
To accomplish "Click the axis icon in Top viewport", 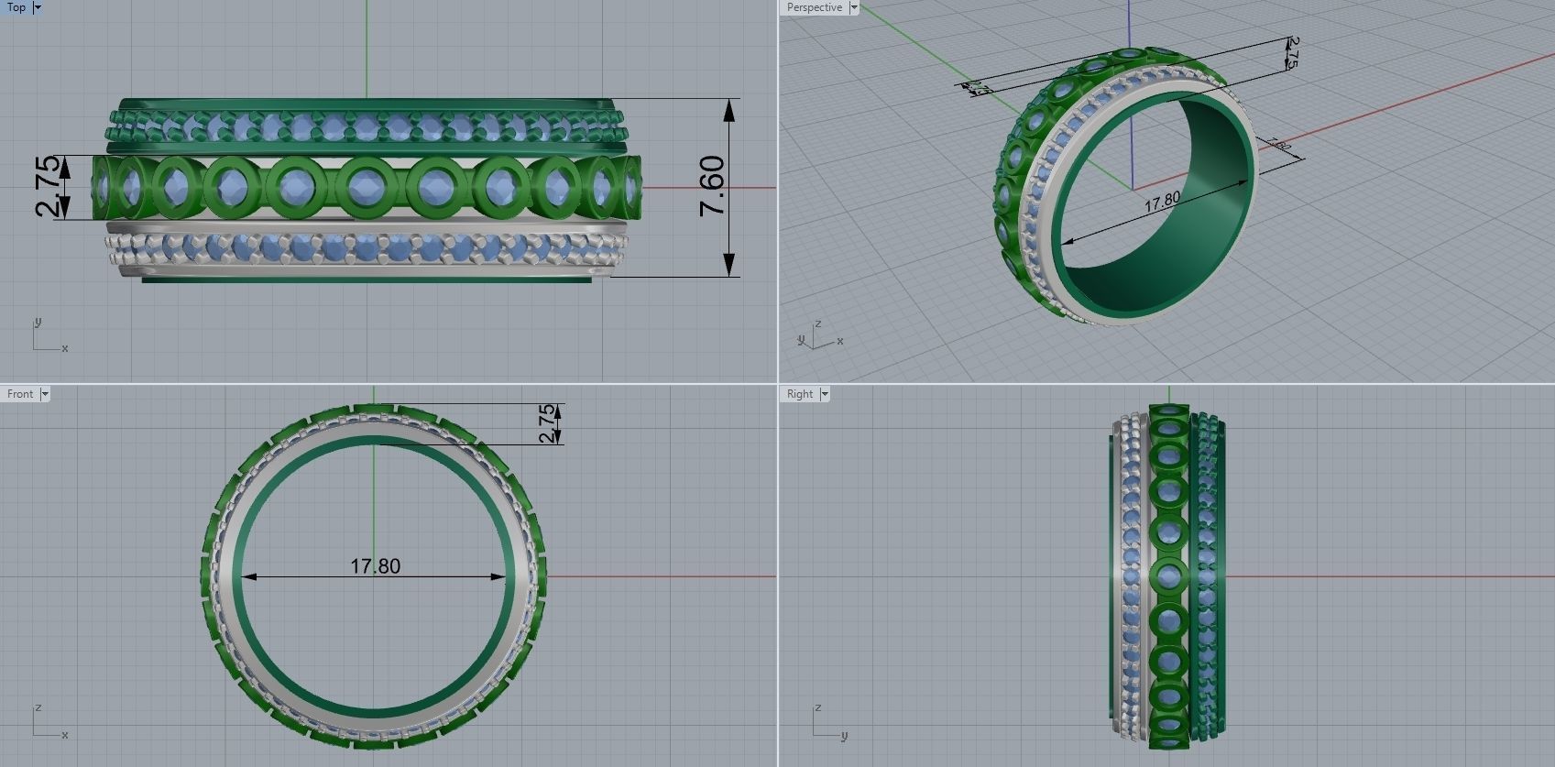I will tap(49, 335).
